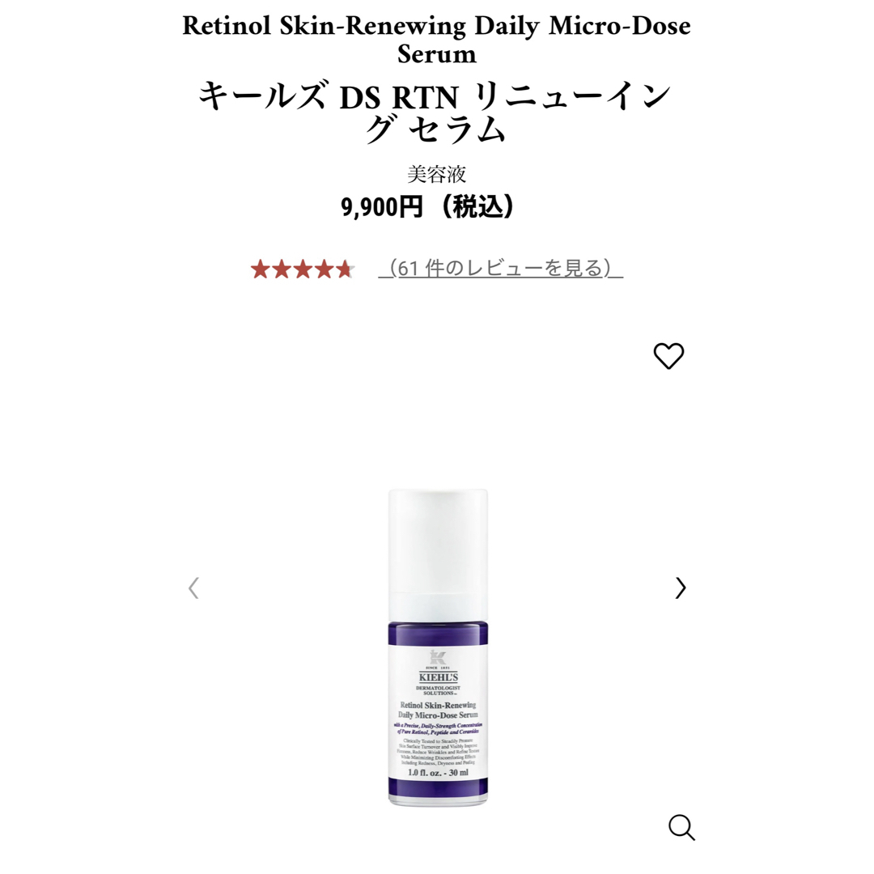Click Retinol Skin-Renewing text on bottle label
The height and width of the screenshot is (874, 874).
(438, 705)
